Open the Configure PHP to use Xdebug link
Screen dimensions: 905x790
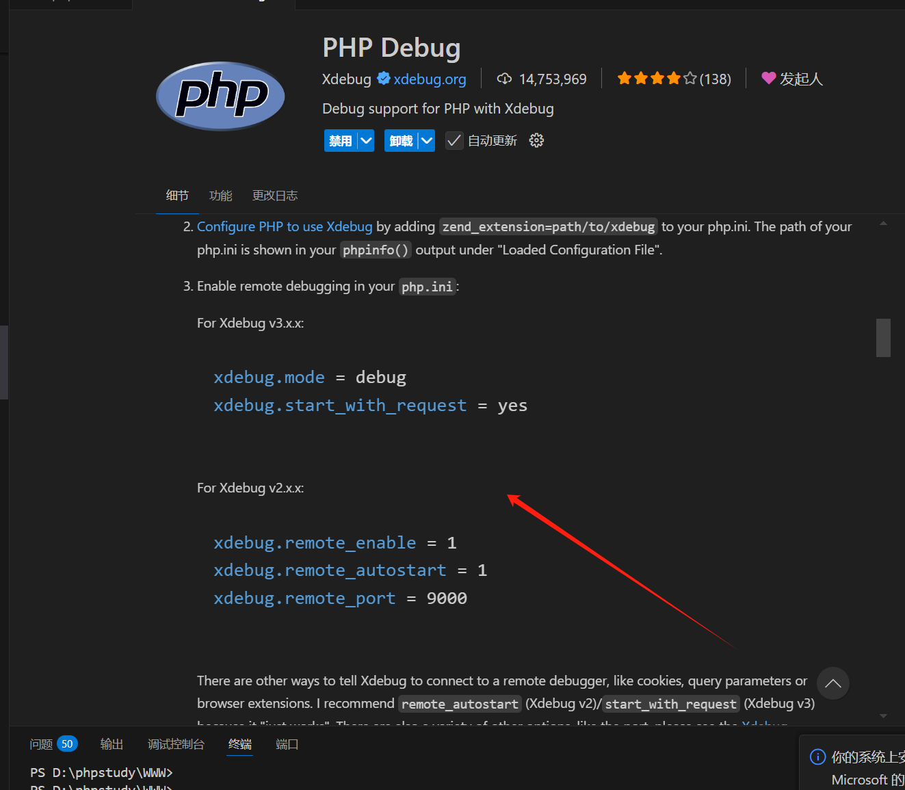pos(285,226)
